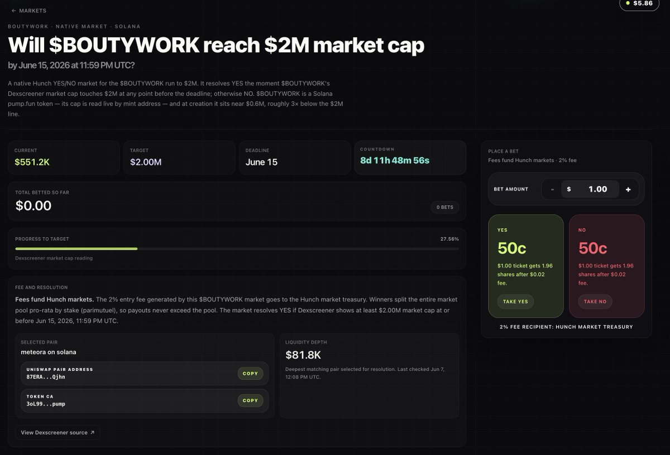The width and height of the screenshot is (670, 455).
Task: Click the countdown timer 8d 11h 48m 56s
Action: click(395, 161)
